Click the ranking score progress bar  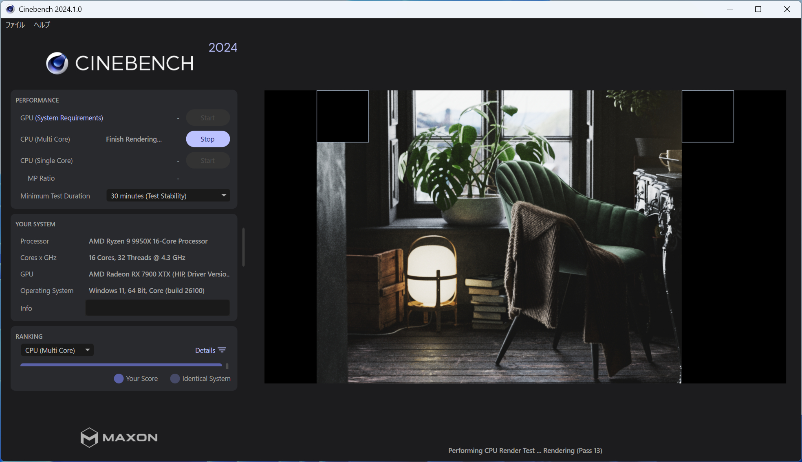(121, 365)
